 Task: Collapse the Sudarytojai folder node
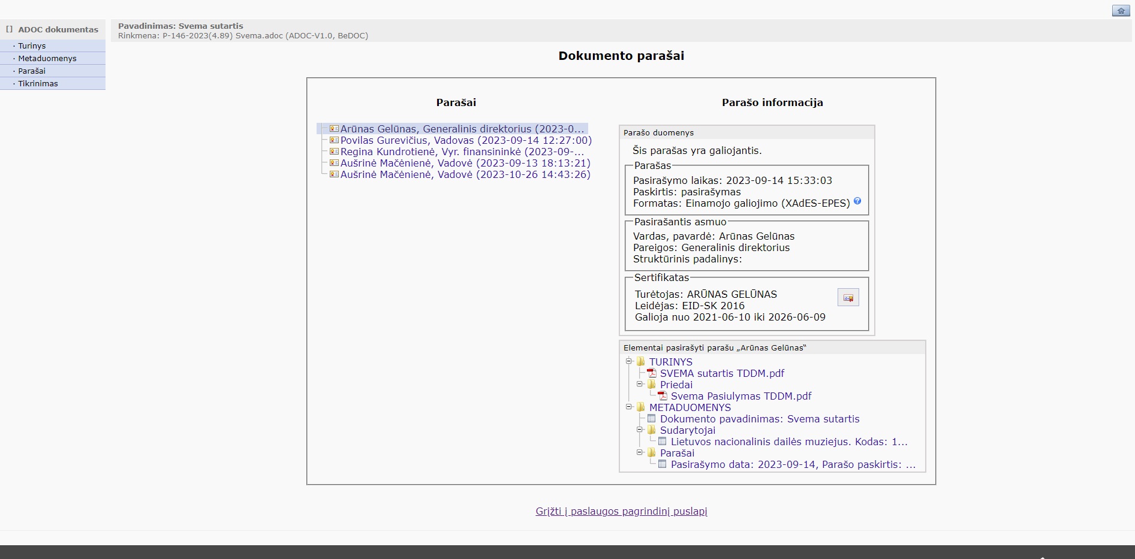pyautogui.click(x=640, y=430)
